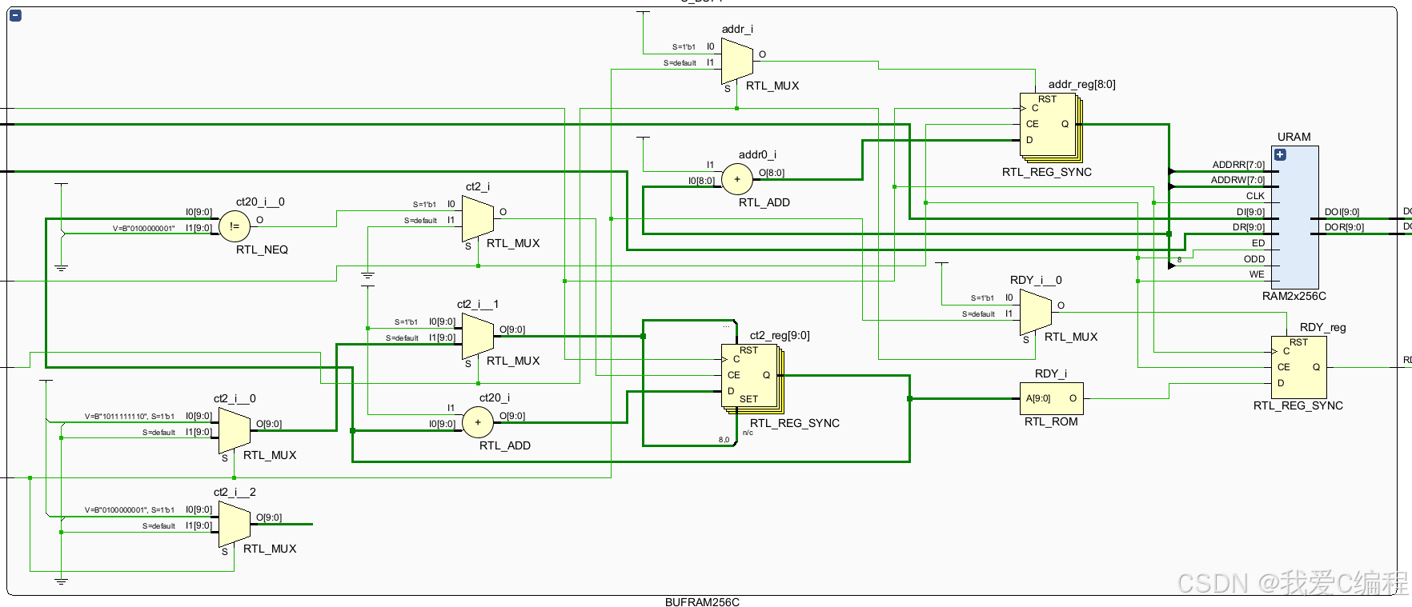Click the ground symbol below ct20_i__0 input
Viewport: 1412px width, 607px height.
[61, 268]
